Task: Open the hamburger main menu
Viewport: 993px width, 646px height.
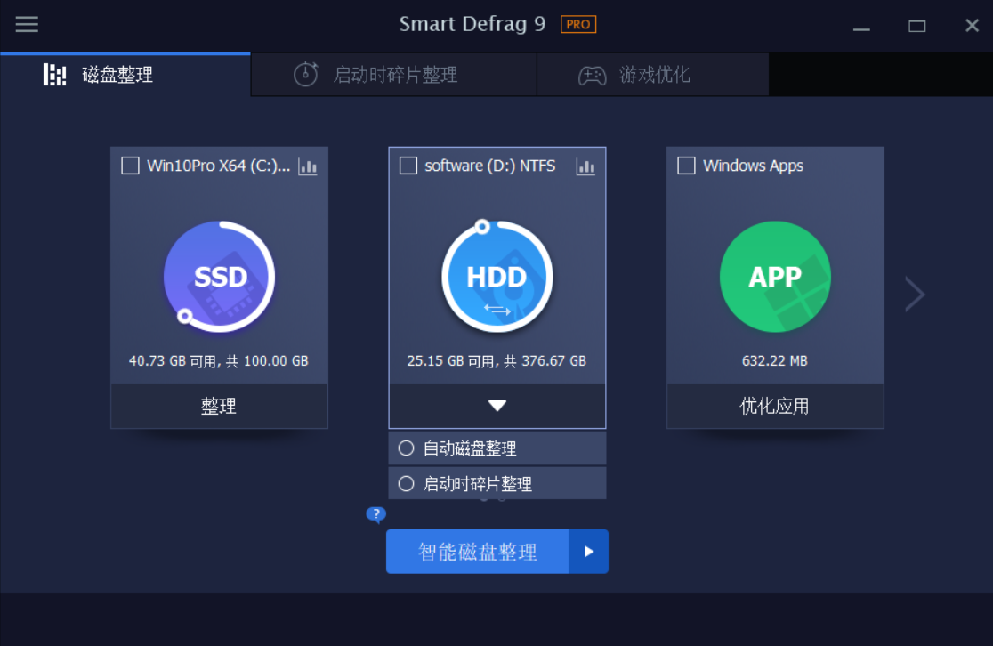Action: [27, 24]
